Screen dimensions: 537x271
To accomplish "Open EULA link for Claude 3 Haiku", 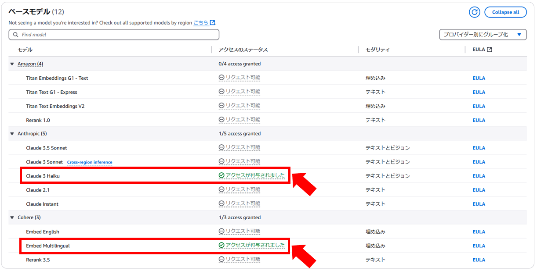I will (x=479, y=176).
